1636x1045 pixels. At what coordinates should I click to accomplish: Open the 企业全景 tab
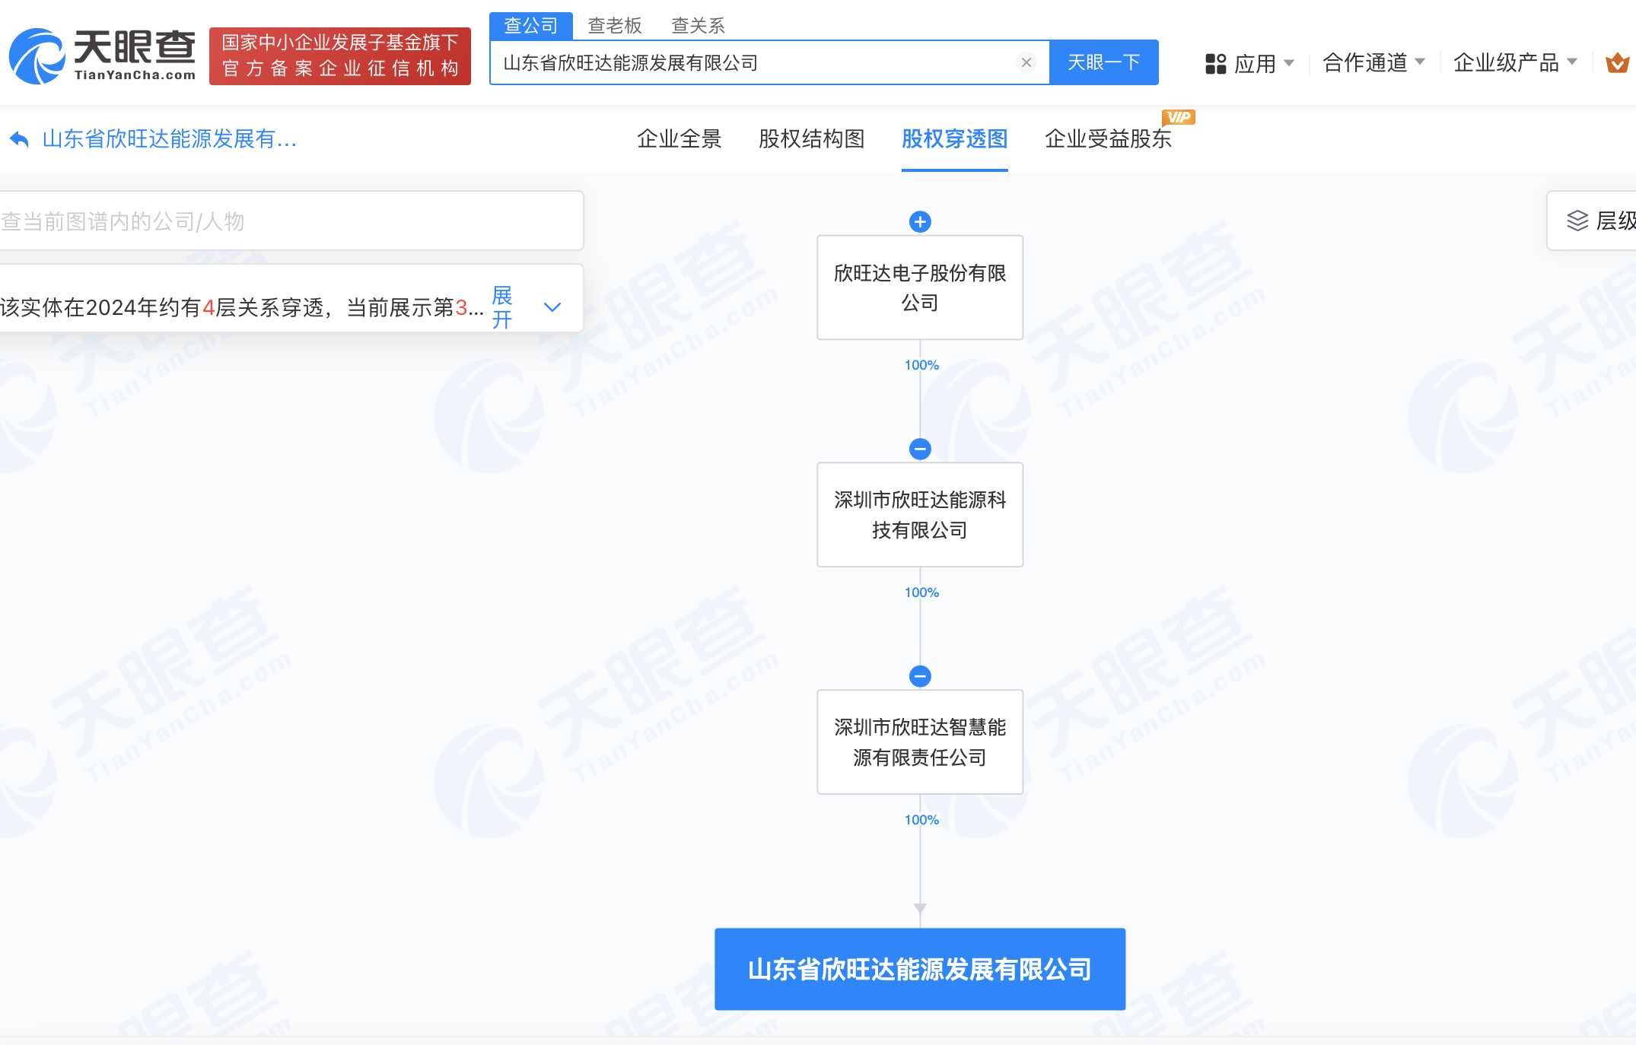coord(679,138)
